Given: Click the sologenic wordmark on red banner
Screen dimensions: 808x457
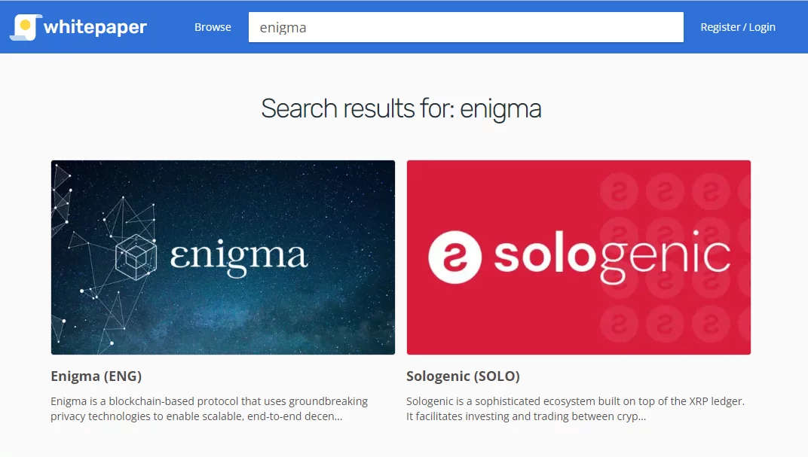Looking at the screenshot, I should point(612,257).
